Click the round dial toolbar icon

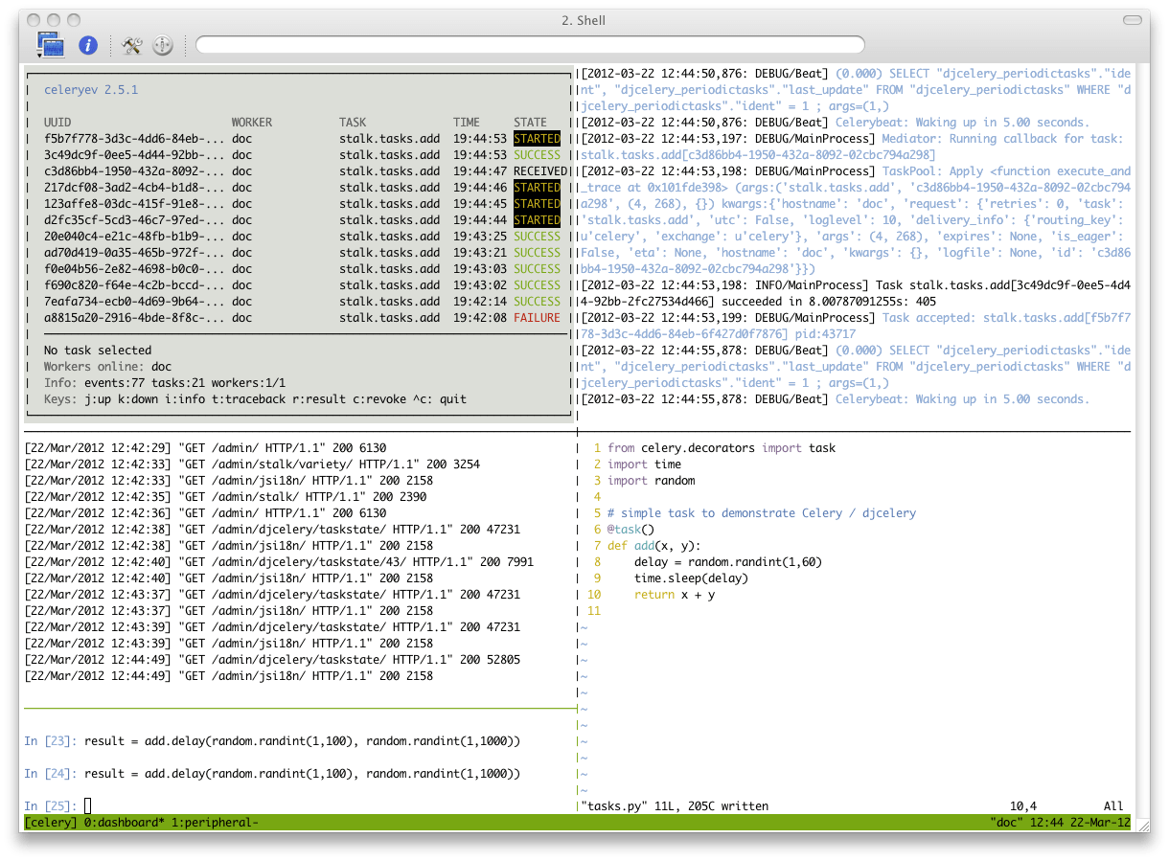pos(163,44)
